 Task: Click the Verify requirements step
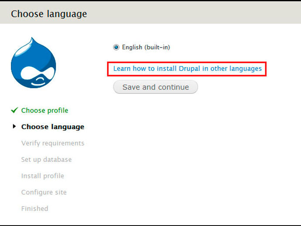tap(53, 143)
